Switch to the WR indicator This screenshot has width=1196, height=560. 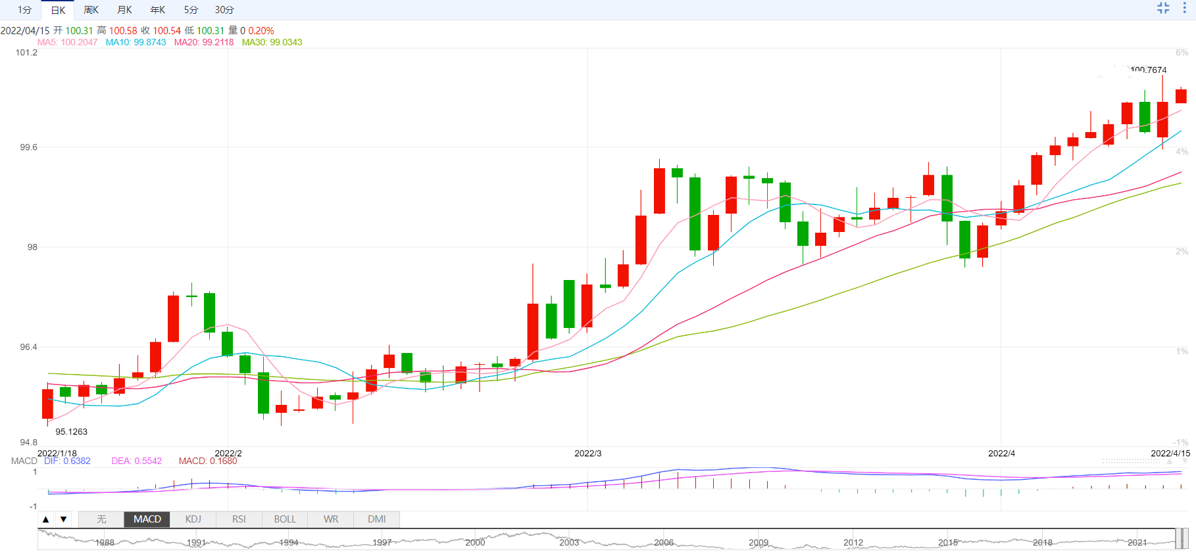(331, 519)
